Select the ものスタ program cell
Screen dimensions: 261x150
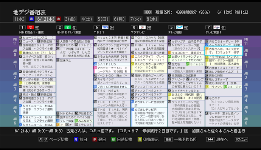[224, 104]
